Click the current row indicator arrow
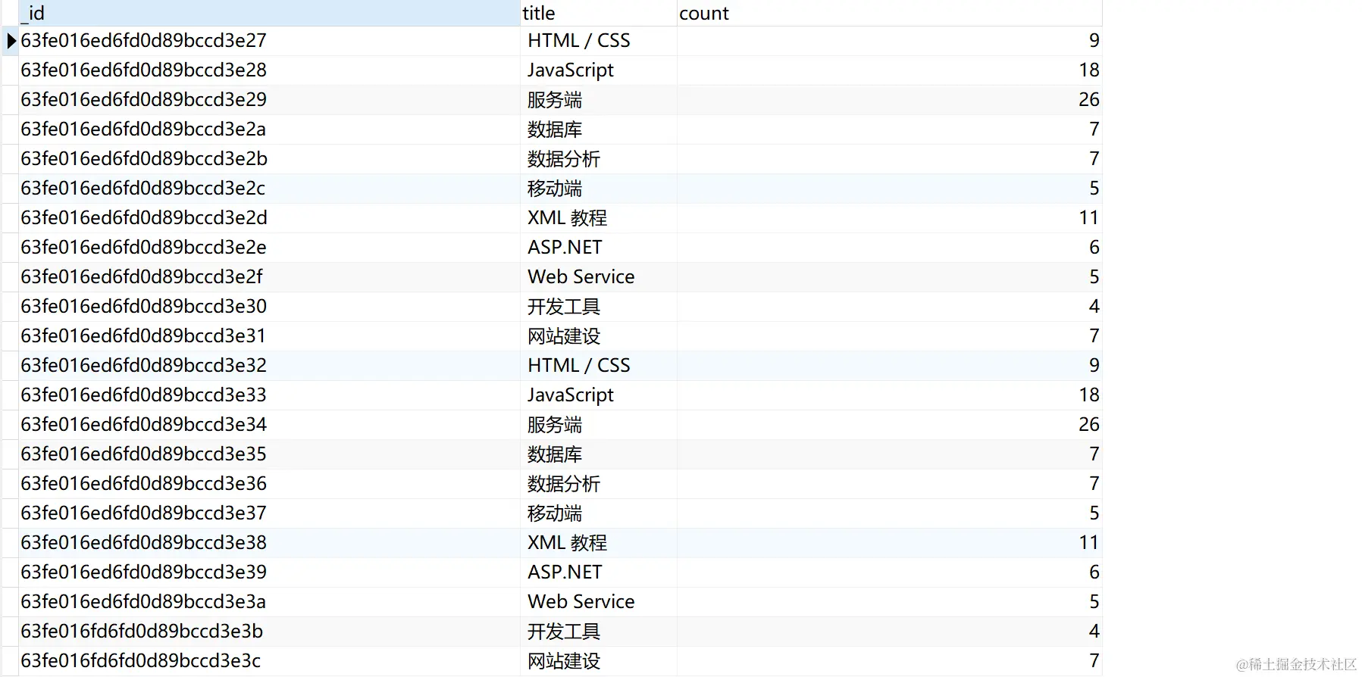This screenshot has height=677, width=1362. point(11,41)
